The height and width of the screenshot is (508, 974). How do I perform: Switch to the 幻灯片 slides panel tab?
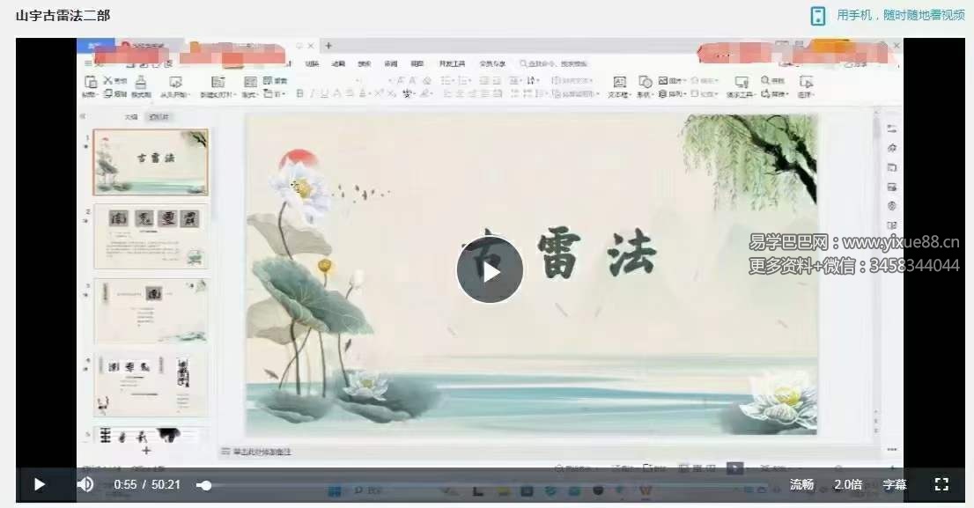click(159, 117)
